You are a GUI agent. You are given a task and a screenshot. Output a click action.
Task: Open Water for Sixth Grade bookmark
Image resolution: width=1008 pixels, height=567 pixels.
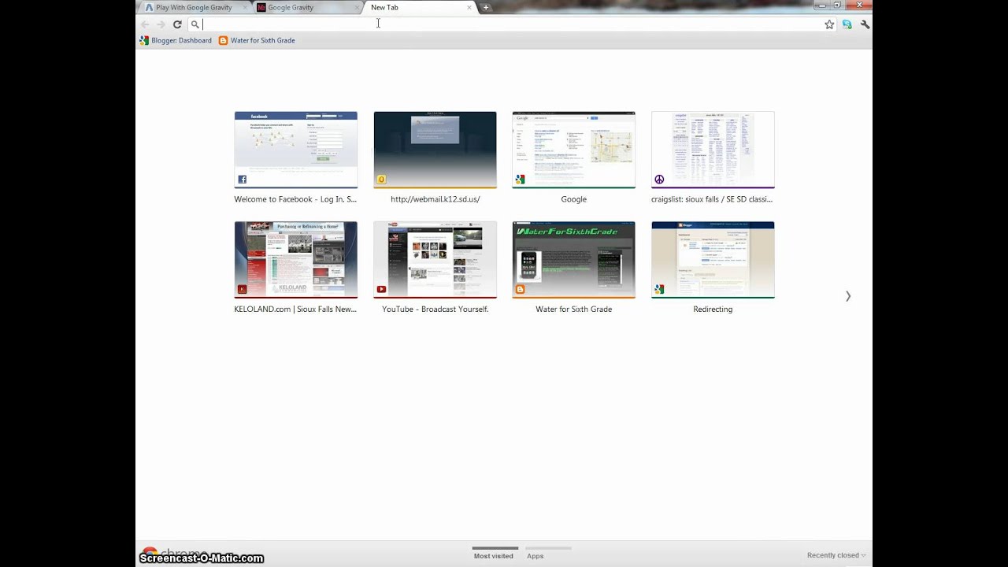pyautogui.click(x=257, y=40)
